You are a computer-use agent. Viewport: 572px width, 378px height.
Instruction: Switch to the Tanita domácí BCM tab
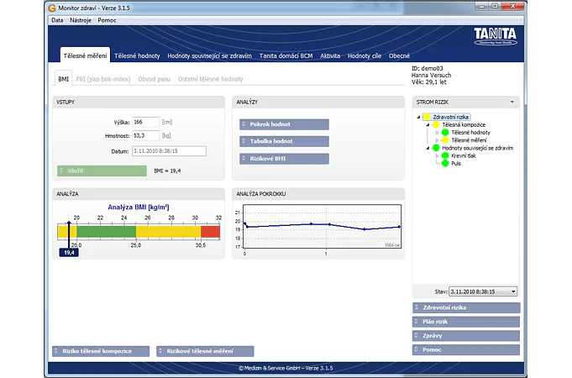coord(287,55)
